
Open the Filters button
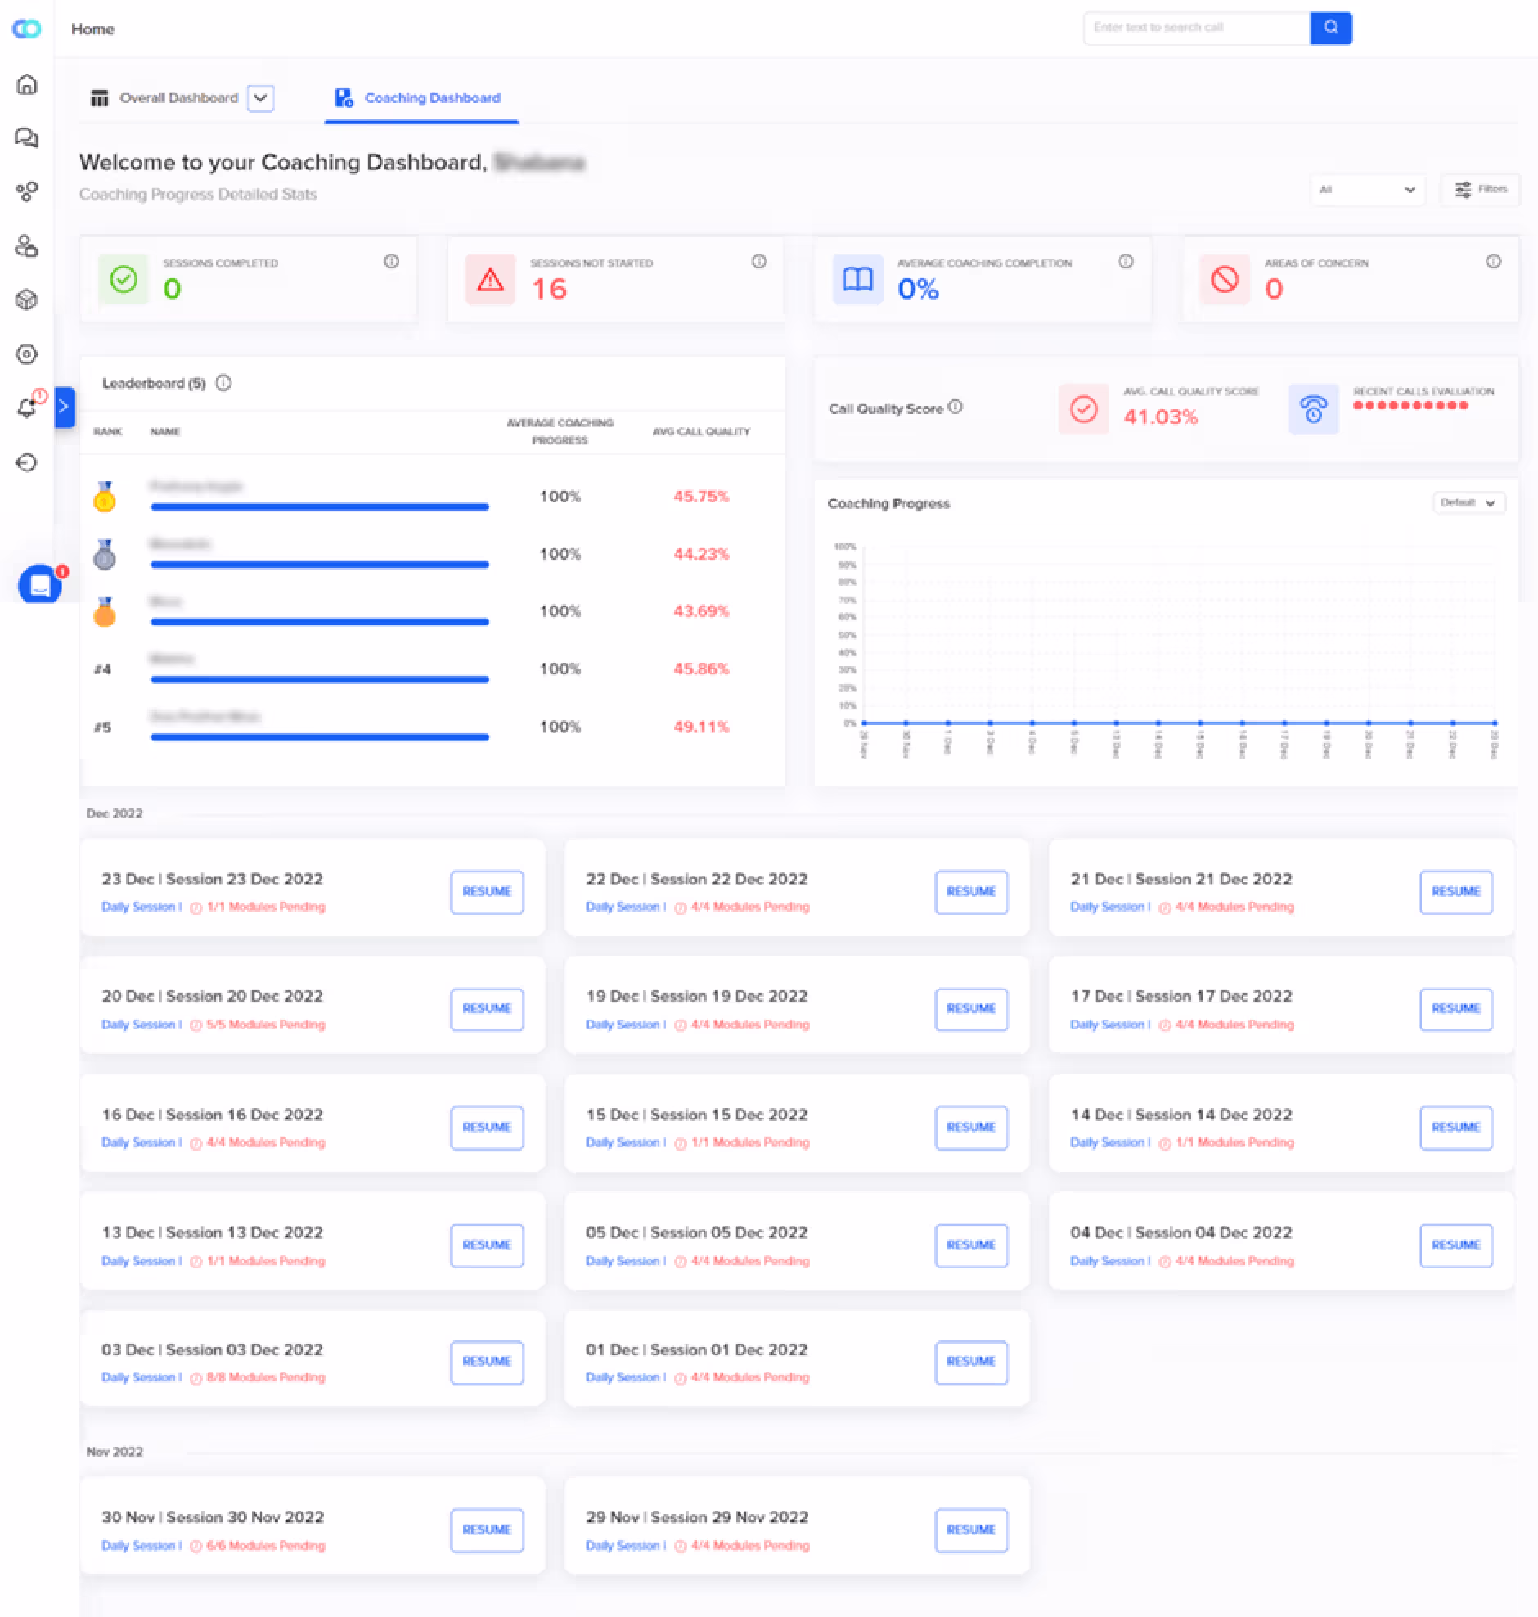click(x=1480, y=189)
